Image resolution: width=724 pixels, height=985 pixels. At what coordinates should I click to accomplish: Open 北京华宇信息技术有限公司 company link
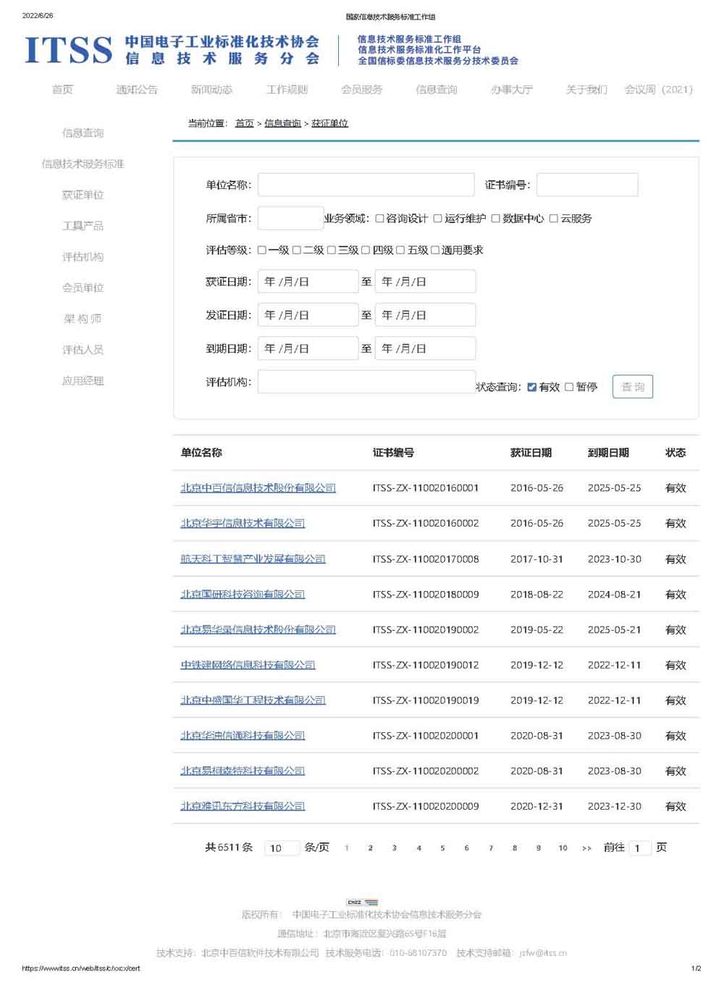[x=243, y=523]
